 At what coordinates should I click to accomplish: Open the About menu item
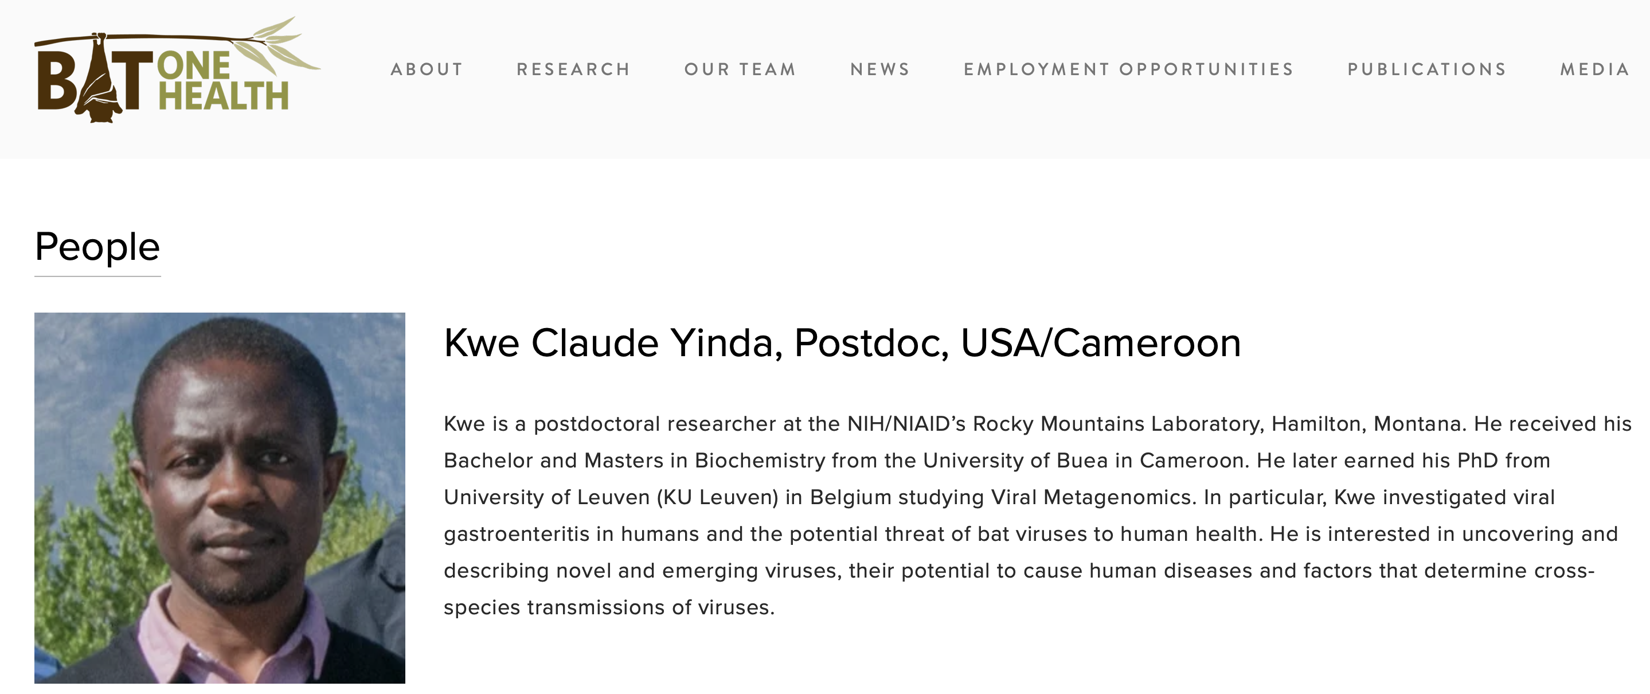[427, 69]
